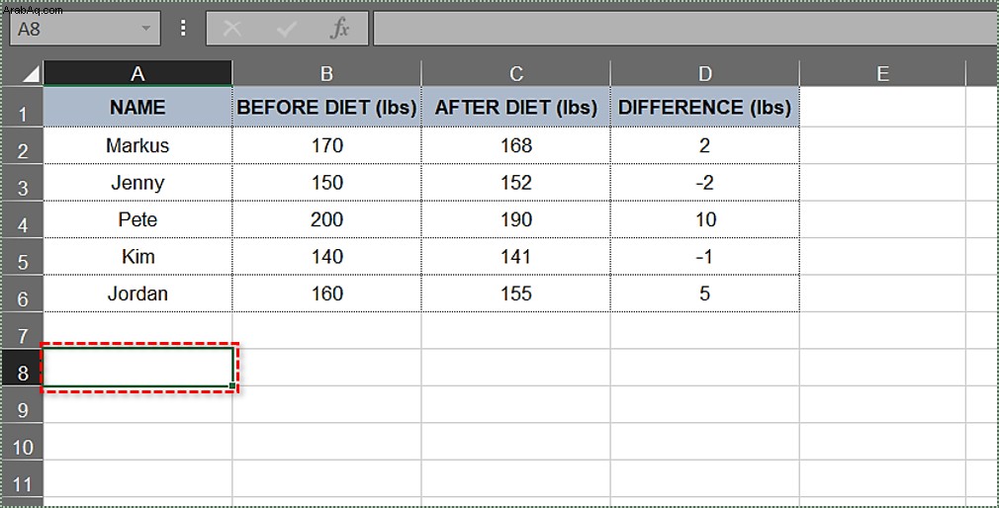
Task: Click the Enter checkmark icon in formula bar
Action: [286, 29]
